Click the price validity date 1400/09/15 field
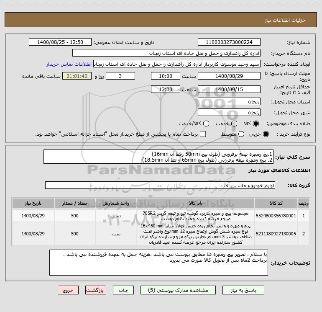The height and width of the screenshot is (312, 322). [x=229, y=89]
